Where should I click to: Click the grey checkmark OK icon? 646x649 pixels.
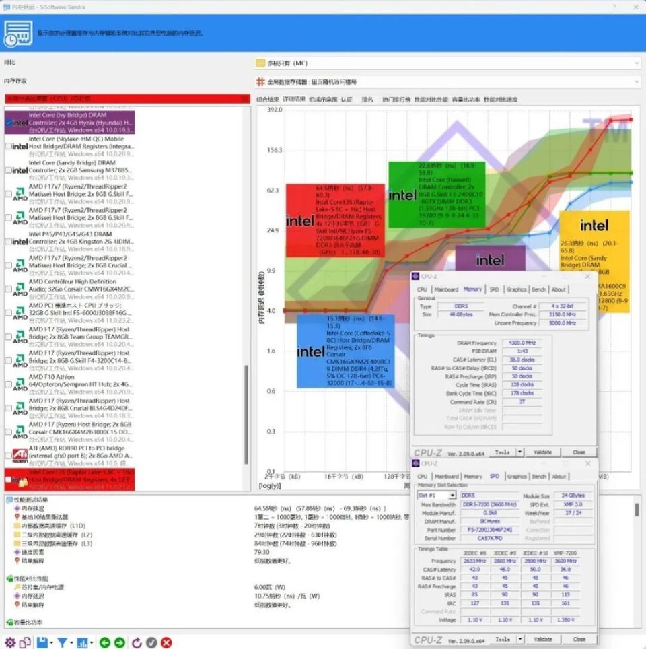tap(151, 642)
